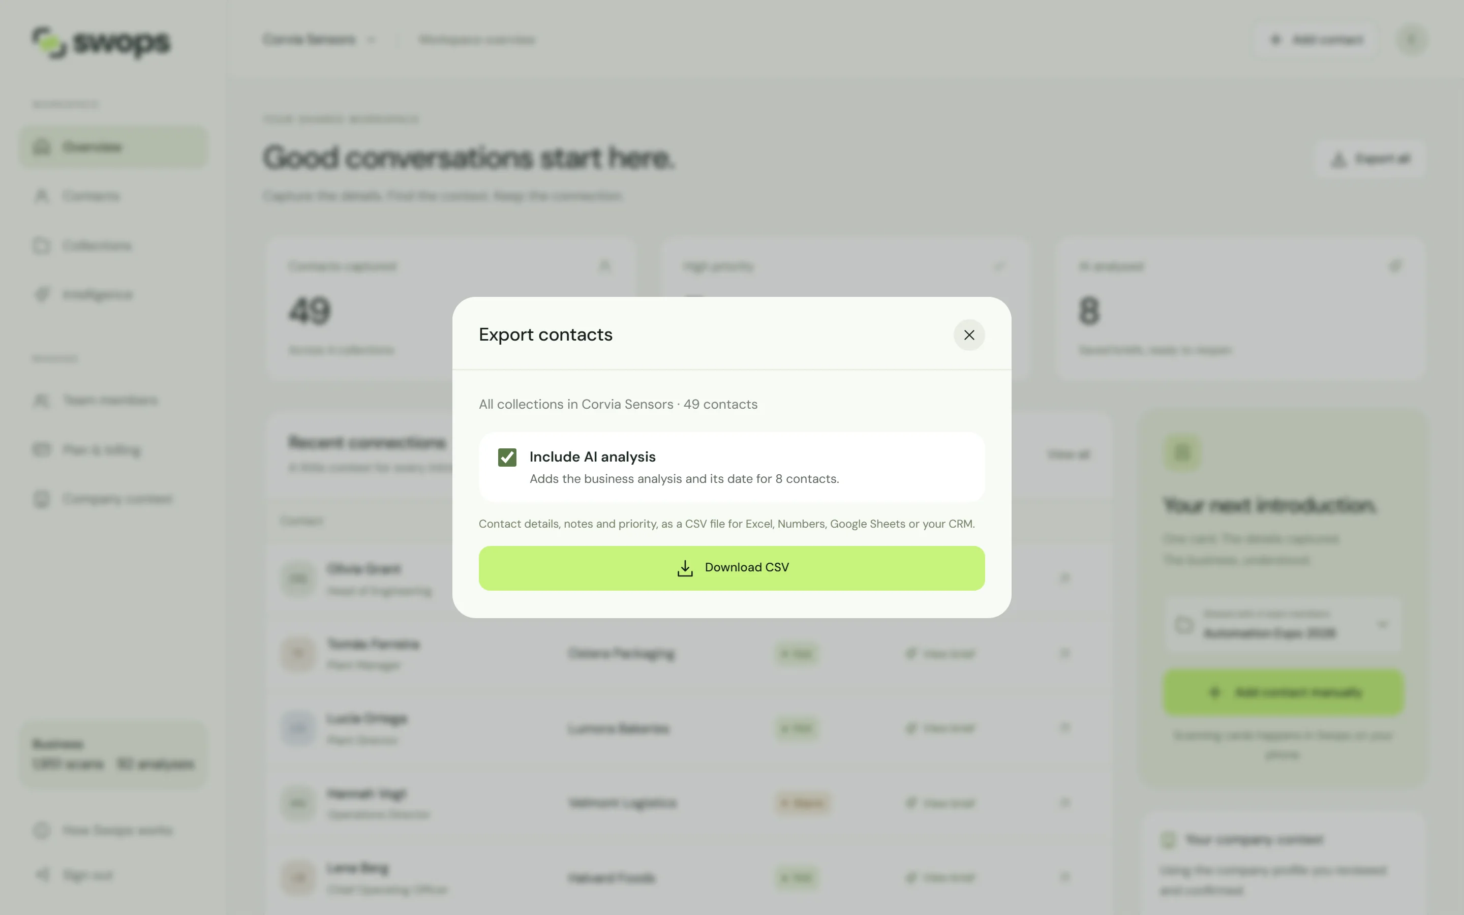The image size is (1464, 915).
Task: Click the Team members icon
Action: coord(42,401)
